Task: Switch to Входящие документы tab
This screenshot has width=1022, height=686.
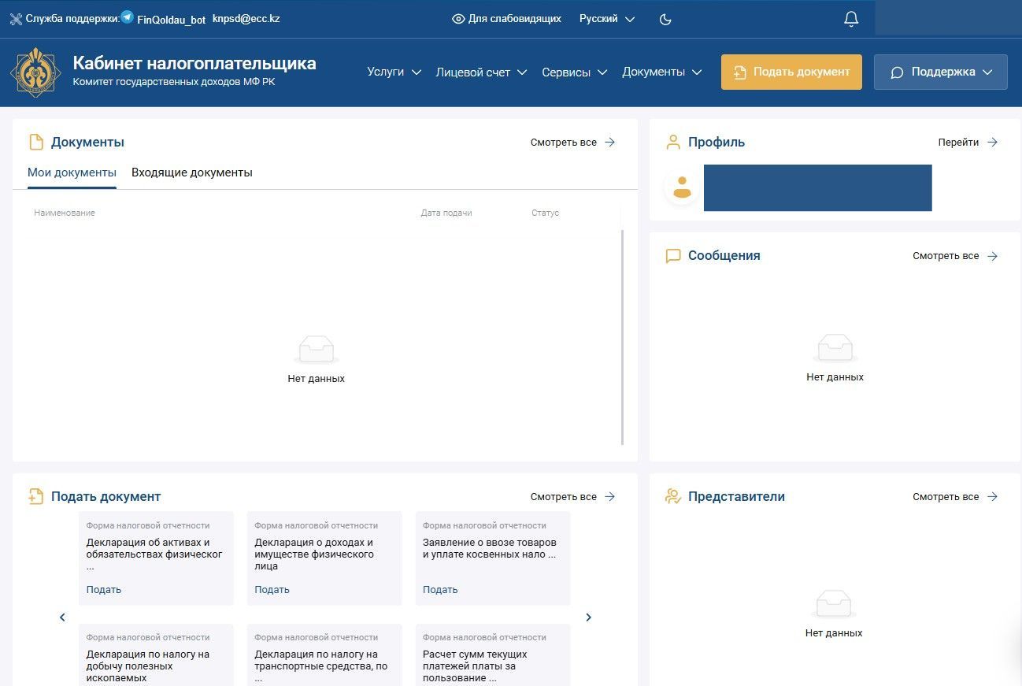Action: [192, 172]
